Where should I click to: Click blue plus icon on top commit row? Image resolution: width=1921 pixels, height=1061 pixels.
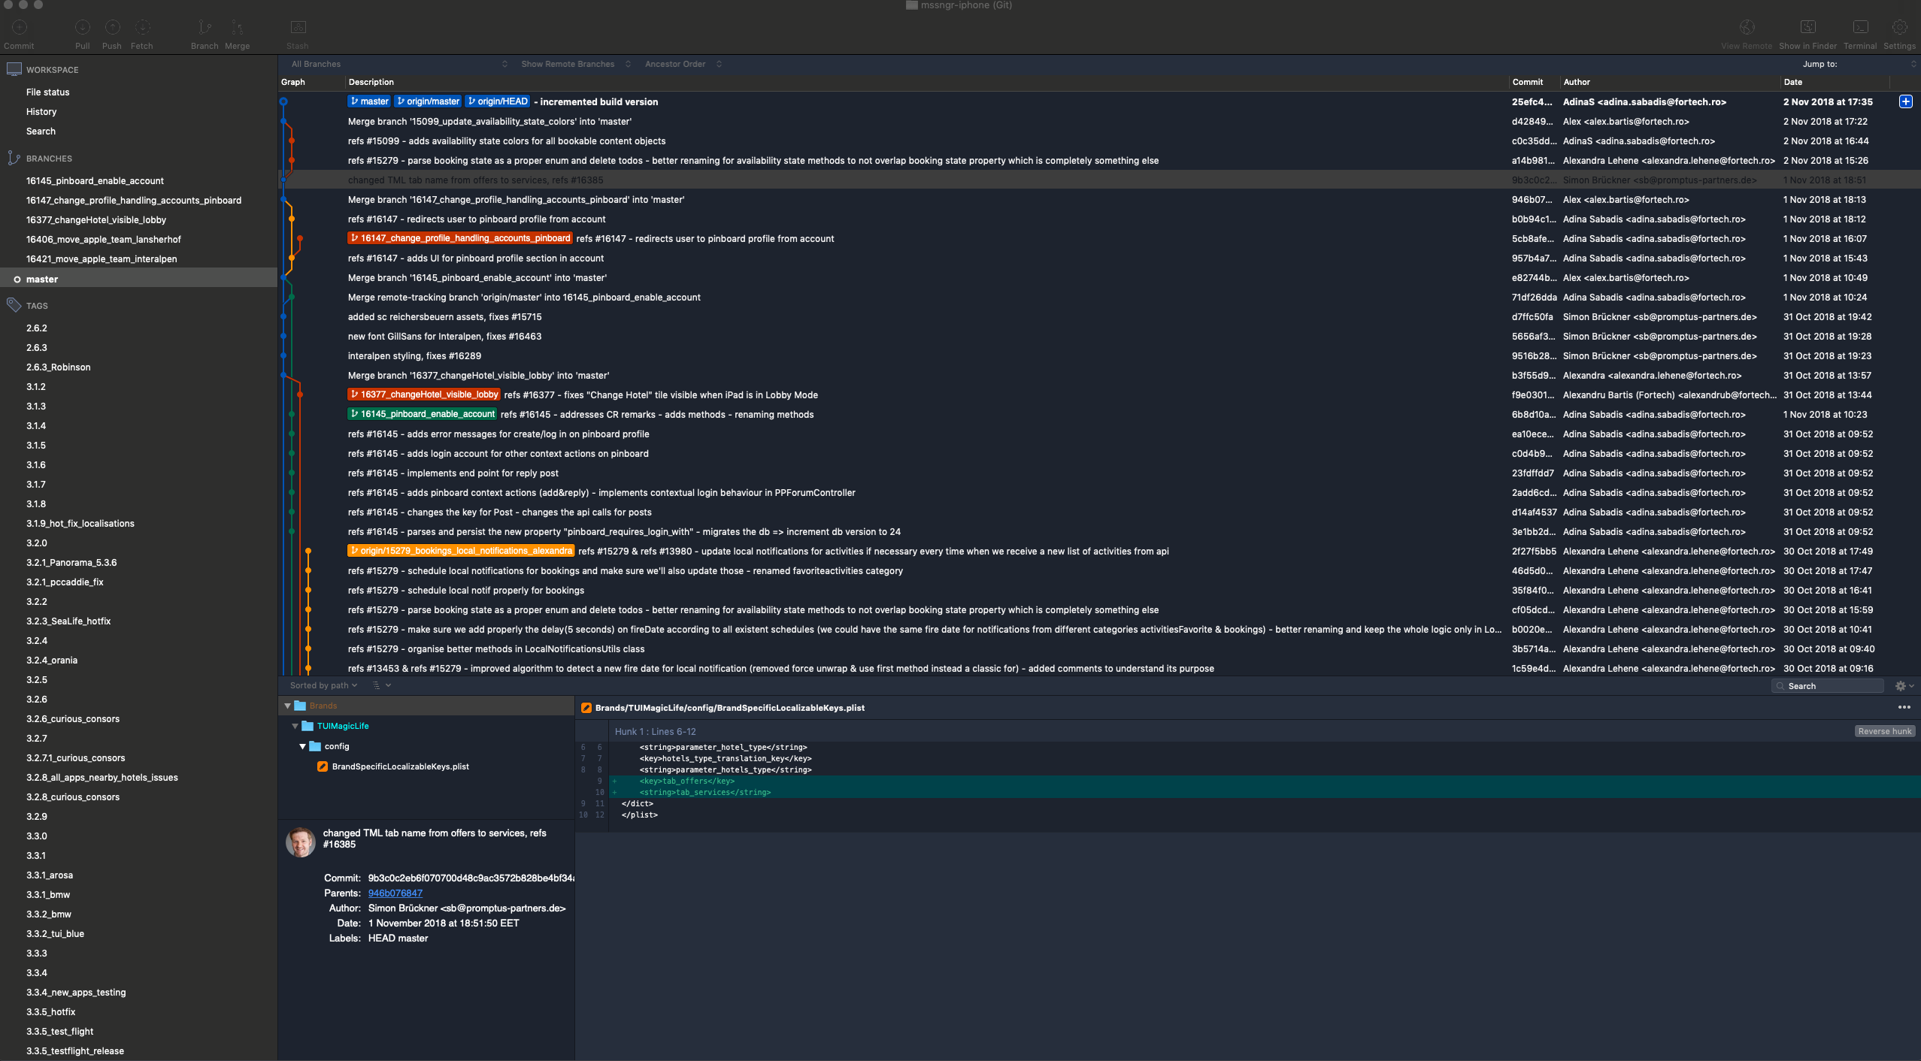tap(1906, 101)
